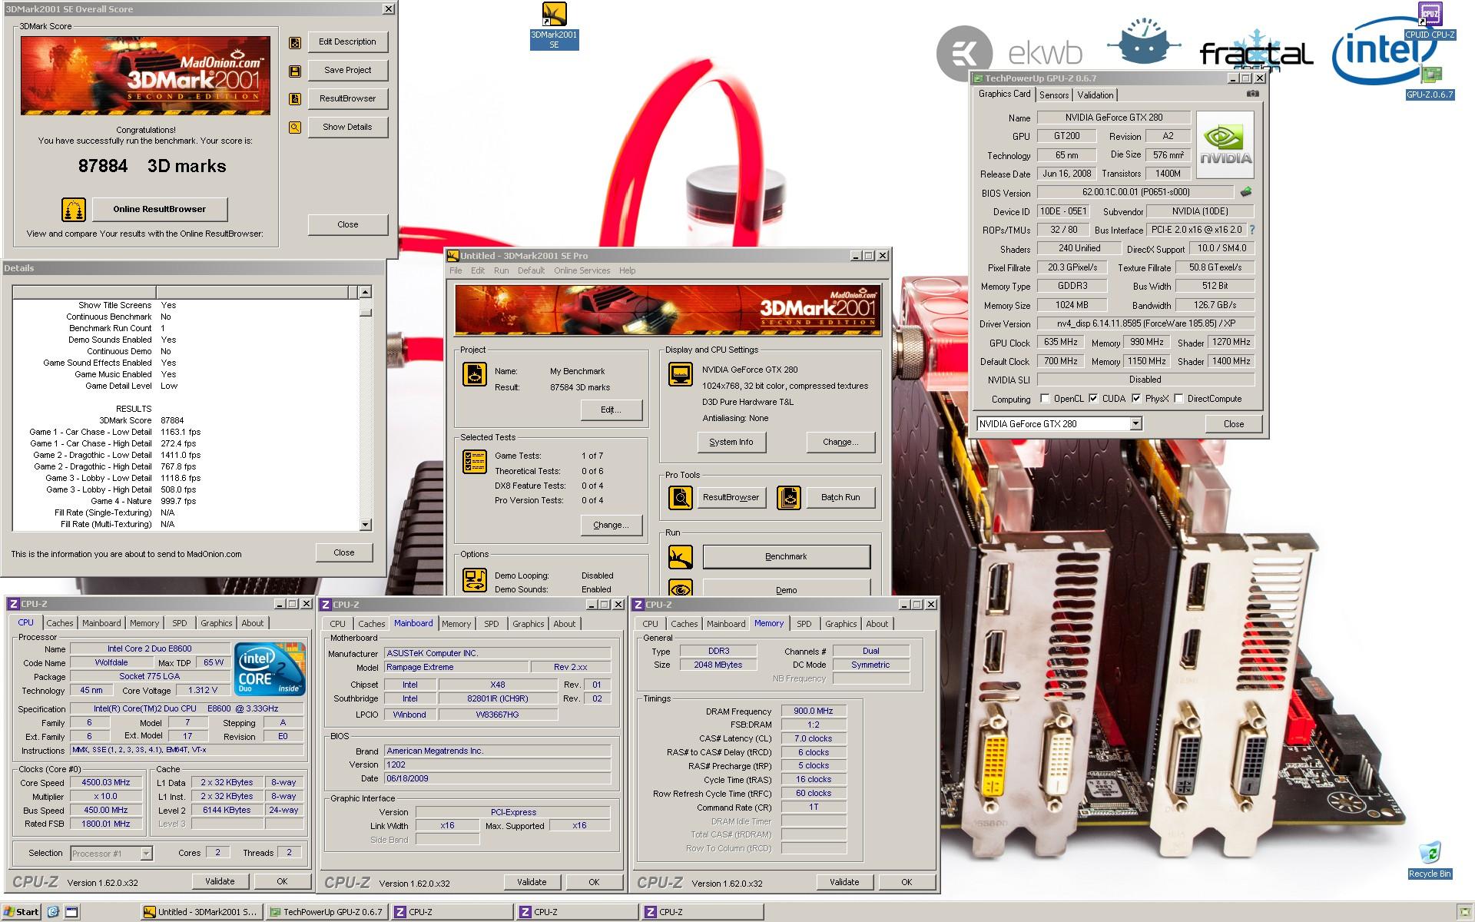Click the Close button in GPU-Z window

click(1234, 424)
